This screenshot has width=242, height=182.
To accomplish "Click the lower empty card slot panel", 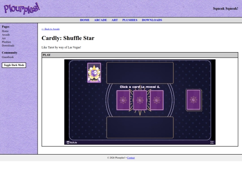I will click(140, 127).
